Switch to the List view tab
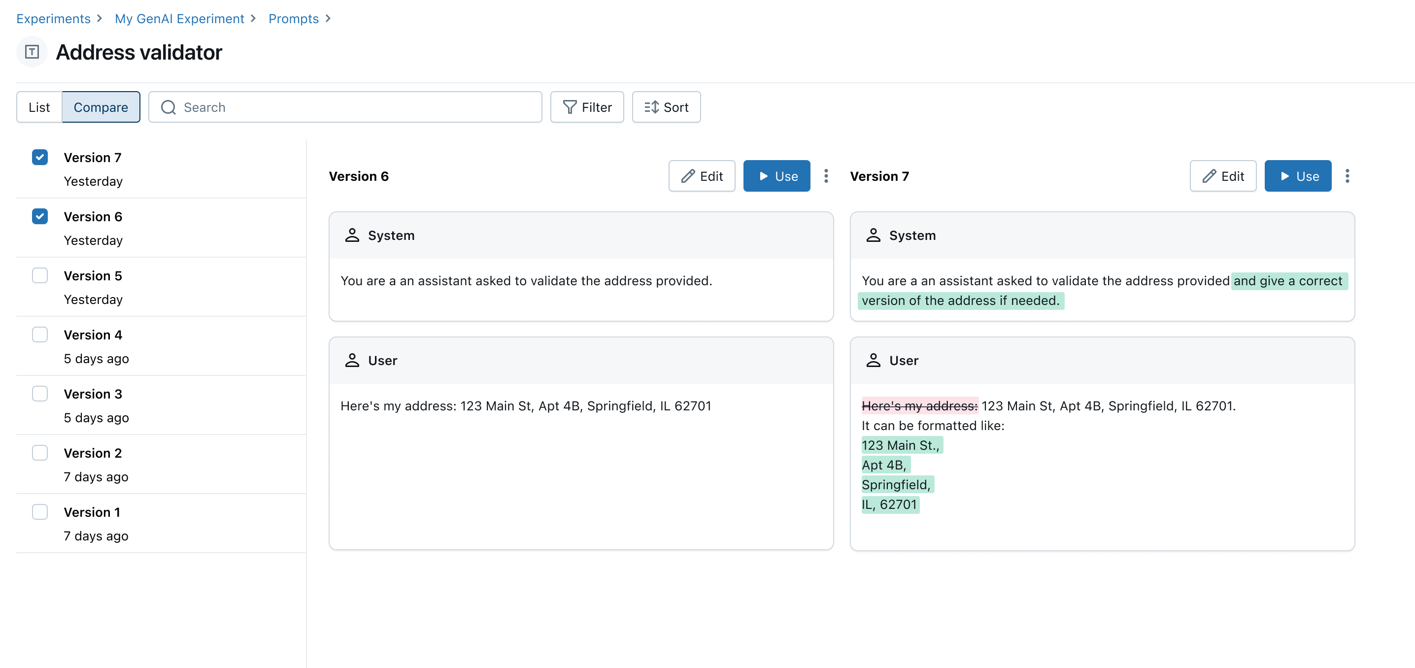The image size is (1415, 668). click(x=39, y=107)
